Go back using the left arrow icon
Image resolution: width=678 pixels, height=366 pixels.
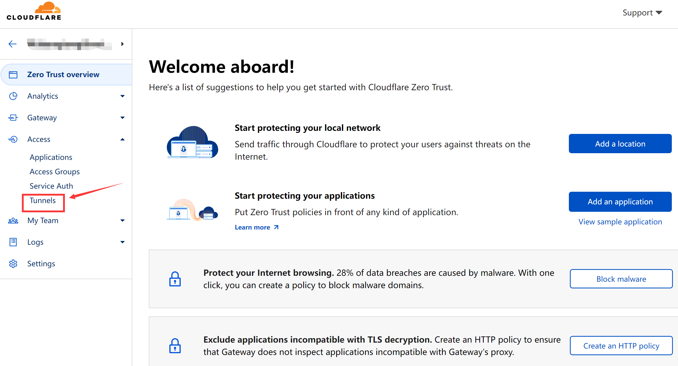[x=12, y=44]
